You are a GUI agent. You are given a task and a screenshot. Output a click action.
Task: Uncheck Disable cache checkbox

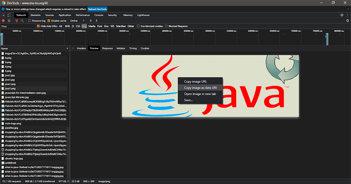click(x=49, y=21)
